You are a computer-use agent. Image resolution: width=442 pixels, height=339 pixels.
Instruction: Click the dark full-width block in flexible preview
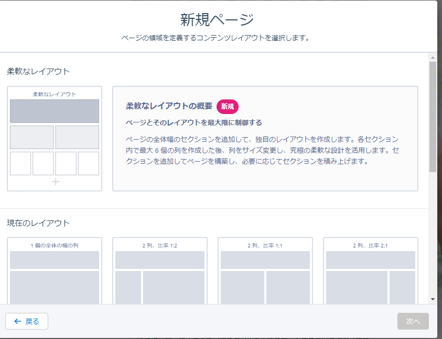pyautogui.click(x=55, y=111)
